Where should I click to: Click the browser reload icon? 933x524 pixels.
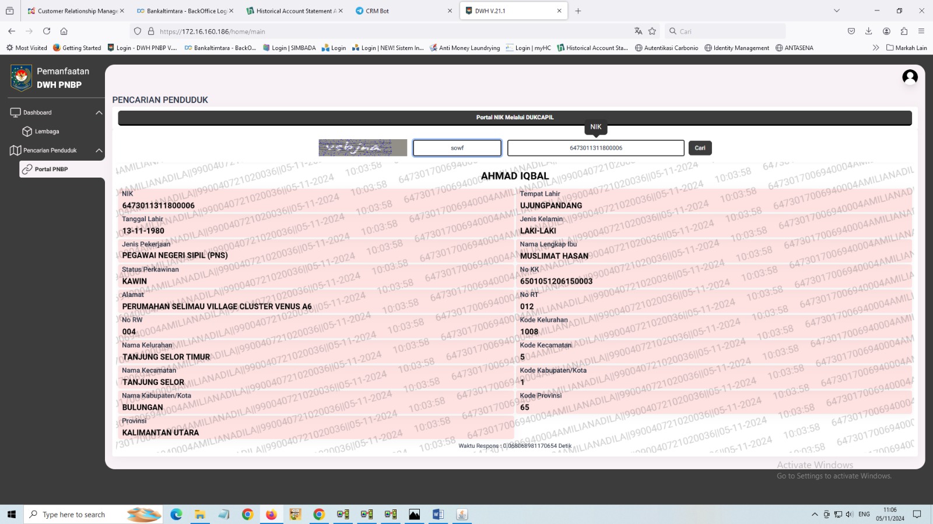point(47,31)
